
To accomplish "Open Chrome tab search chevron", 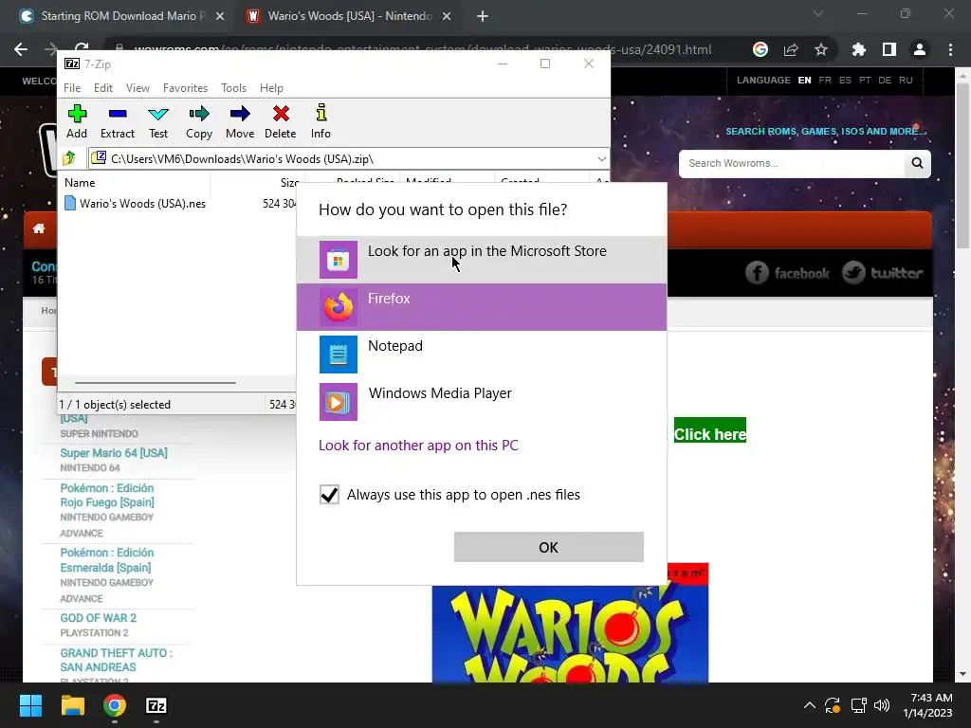I will (818, 13).
